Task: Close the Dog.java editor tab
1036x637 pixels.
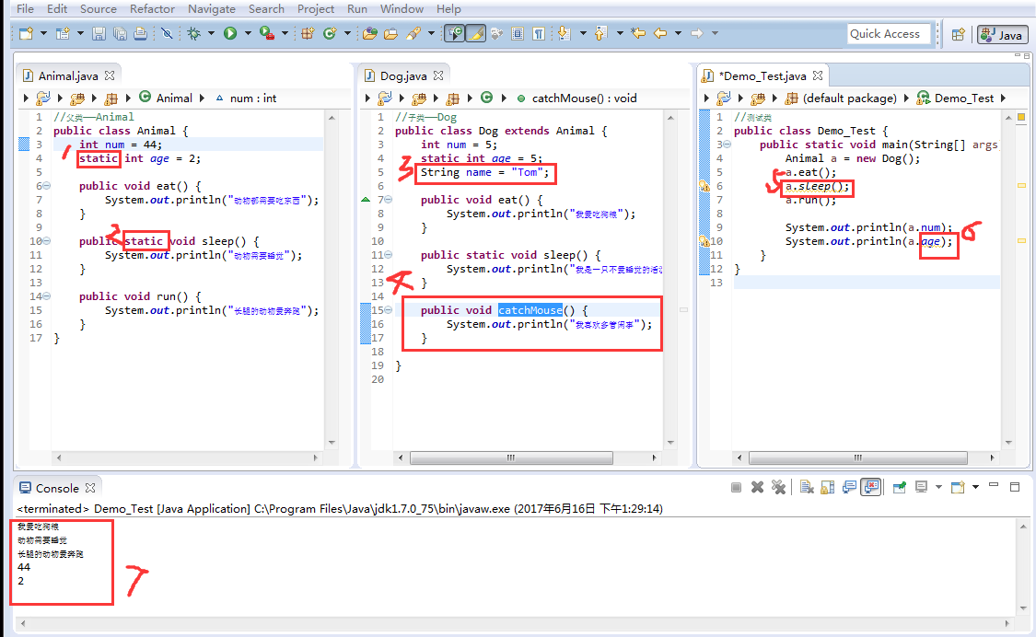Action: [x=438, y=75]
